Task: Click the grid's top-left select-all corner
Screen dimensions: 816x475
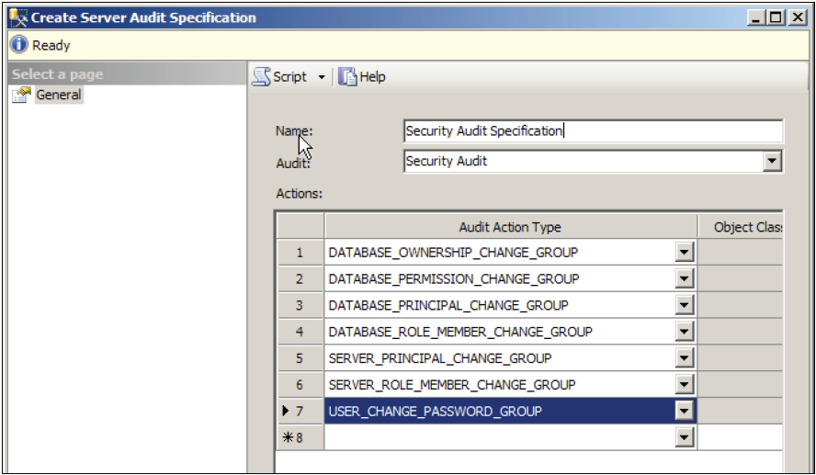Action: click(300, 227)
